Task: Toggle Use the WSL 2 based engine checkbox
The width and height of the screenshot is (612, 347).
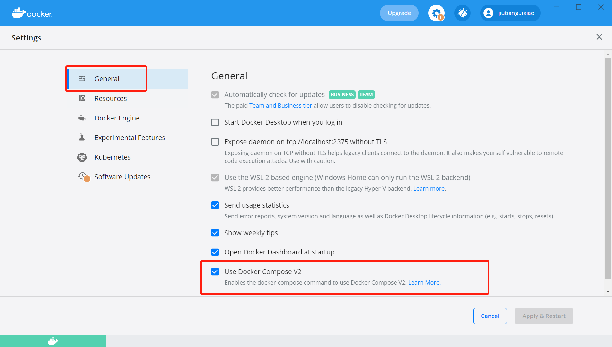Action: (215, 178)
